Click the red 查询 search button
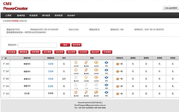Viewport: 179px width, 112px height. [65, 45]
